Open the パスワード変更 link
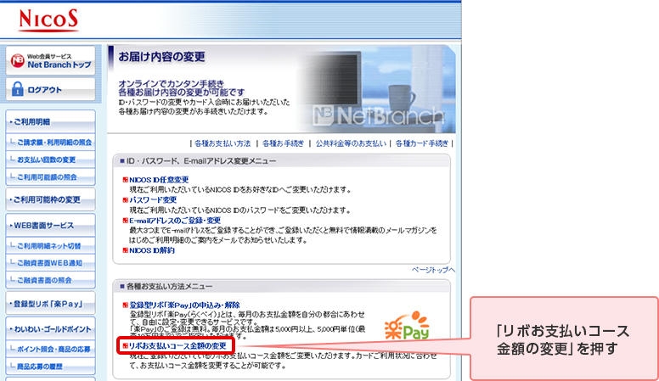 [x=153, y=199]
